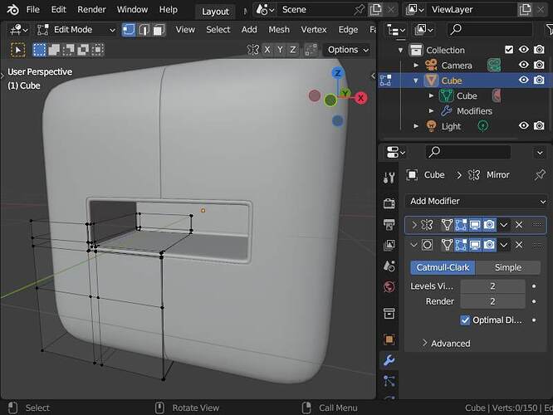The image size is (553, 415).
Task: Disable Light in renders
Action: (x=539, y=125)
